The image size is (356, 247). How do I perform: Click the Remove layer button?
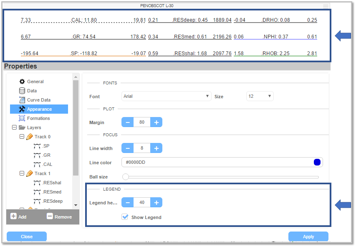[59, 216]
